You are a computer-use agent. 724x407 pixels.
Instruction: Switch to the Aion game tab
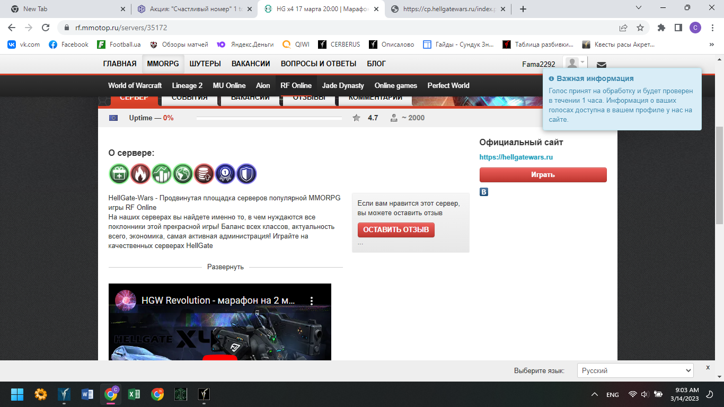[x=263, y=85]
